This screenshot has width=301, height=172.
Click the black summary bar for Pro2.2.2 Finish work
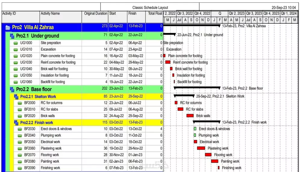[207, 122]
